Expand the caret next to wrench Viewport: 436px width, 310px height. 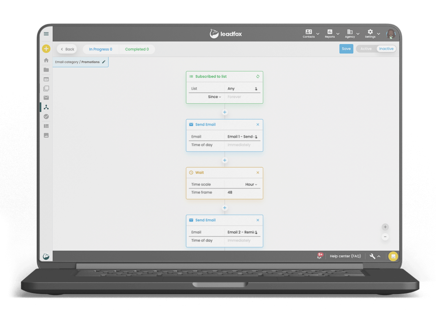(x=379, y=256)
